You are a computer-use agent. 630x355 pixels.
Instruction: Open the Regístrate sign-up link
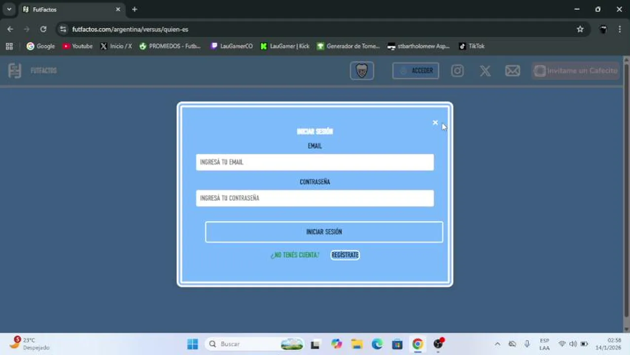tap(345, 255)
